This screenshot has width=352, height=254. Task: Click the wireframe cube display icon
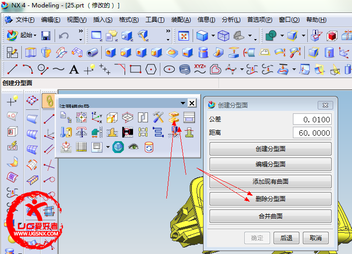tap(223, 36)
